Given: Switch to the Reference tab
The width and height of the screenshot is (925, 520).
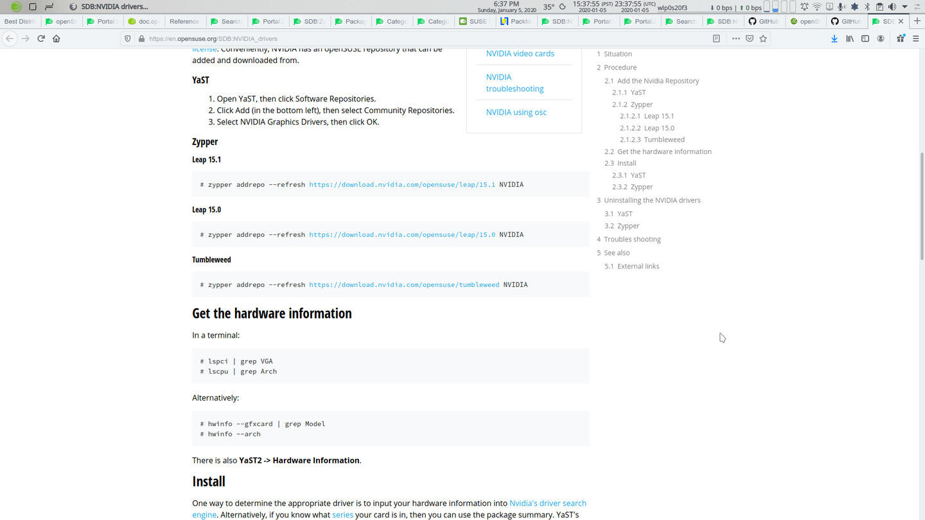Looking at the screenshot, I should pos(186,21).
